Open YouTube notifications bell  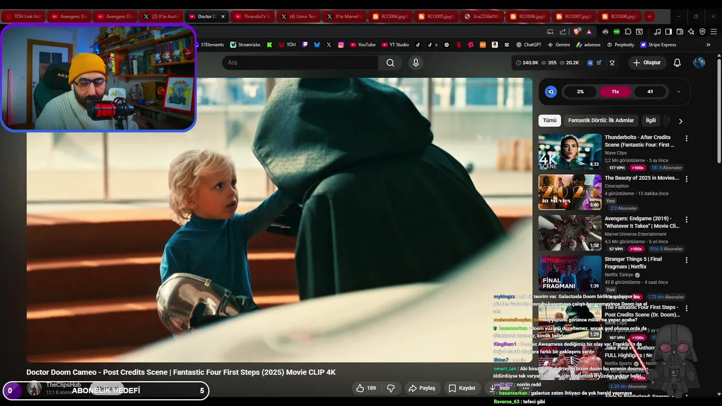point(677,63)
